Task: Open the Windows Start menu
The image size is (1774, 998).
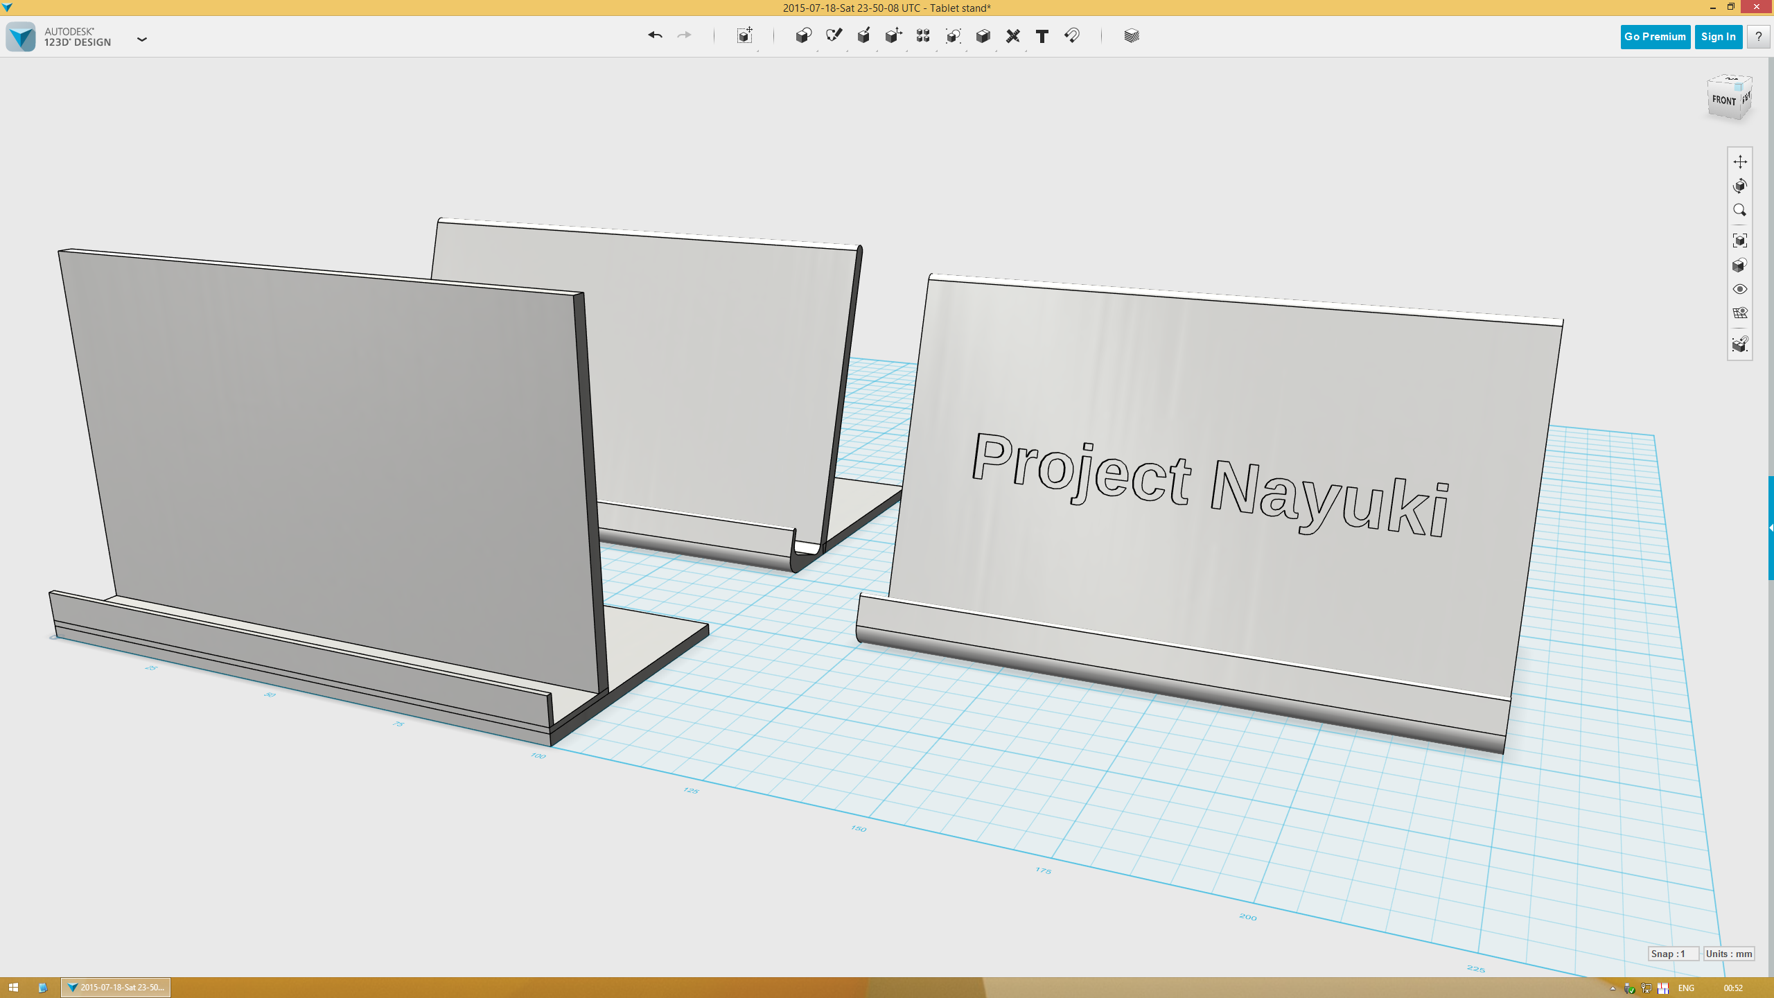Action: [13, 988]
